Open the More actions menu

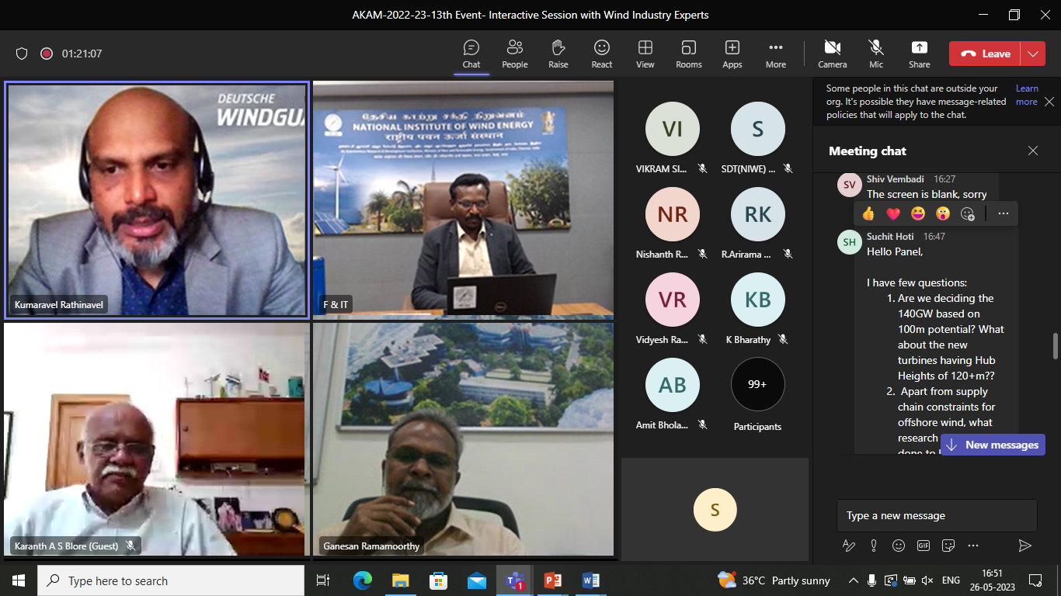(x=775, y=54)
